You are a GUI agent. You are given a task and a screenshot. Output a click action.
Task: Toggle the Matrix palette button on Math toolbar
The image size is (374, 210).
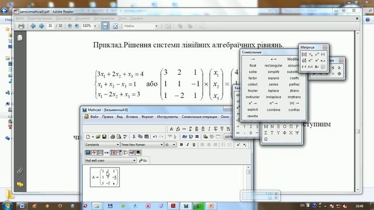pyautogui.click(x=100, y=153)
